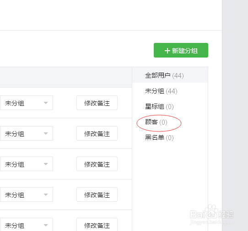Open the circled 顾客 (0) group

pyautogui.click(x=156, y=122)
